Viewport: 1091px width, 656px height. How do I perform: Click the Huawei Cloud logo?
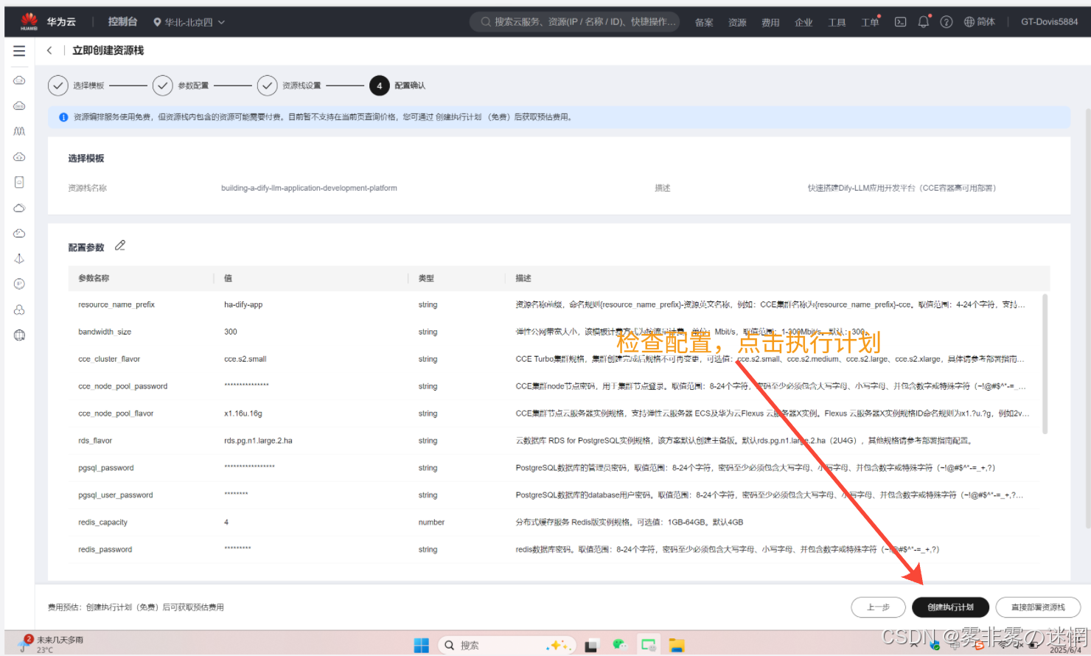[x=29, y=21]
